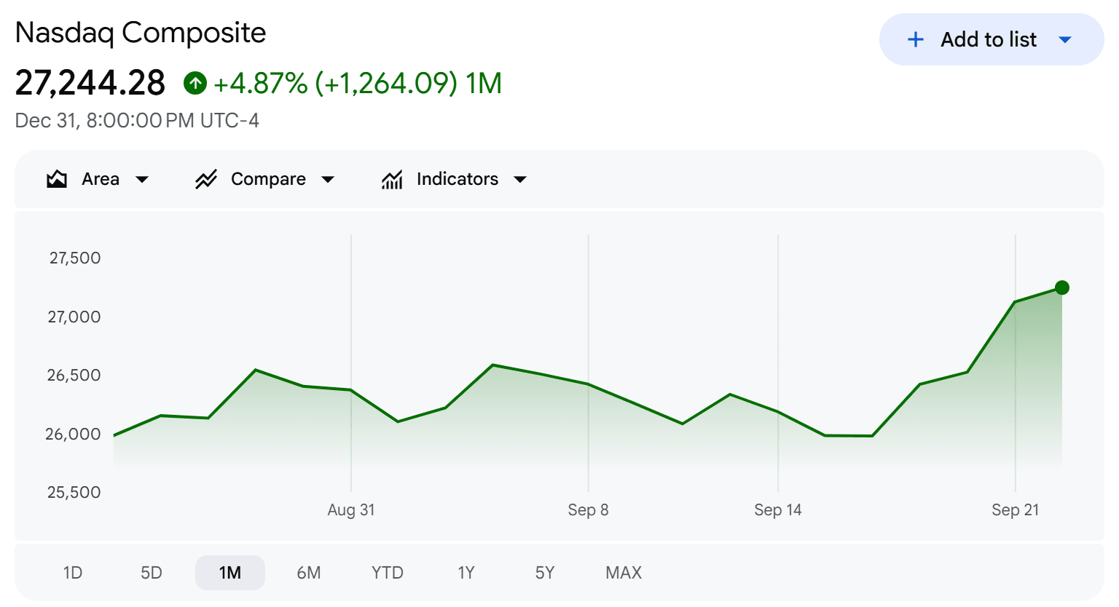Image resolution: width=1119 pixels, height=607 pixels.
Task: Switch to the 6M time range
Action: point(309,573)
